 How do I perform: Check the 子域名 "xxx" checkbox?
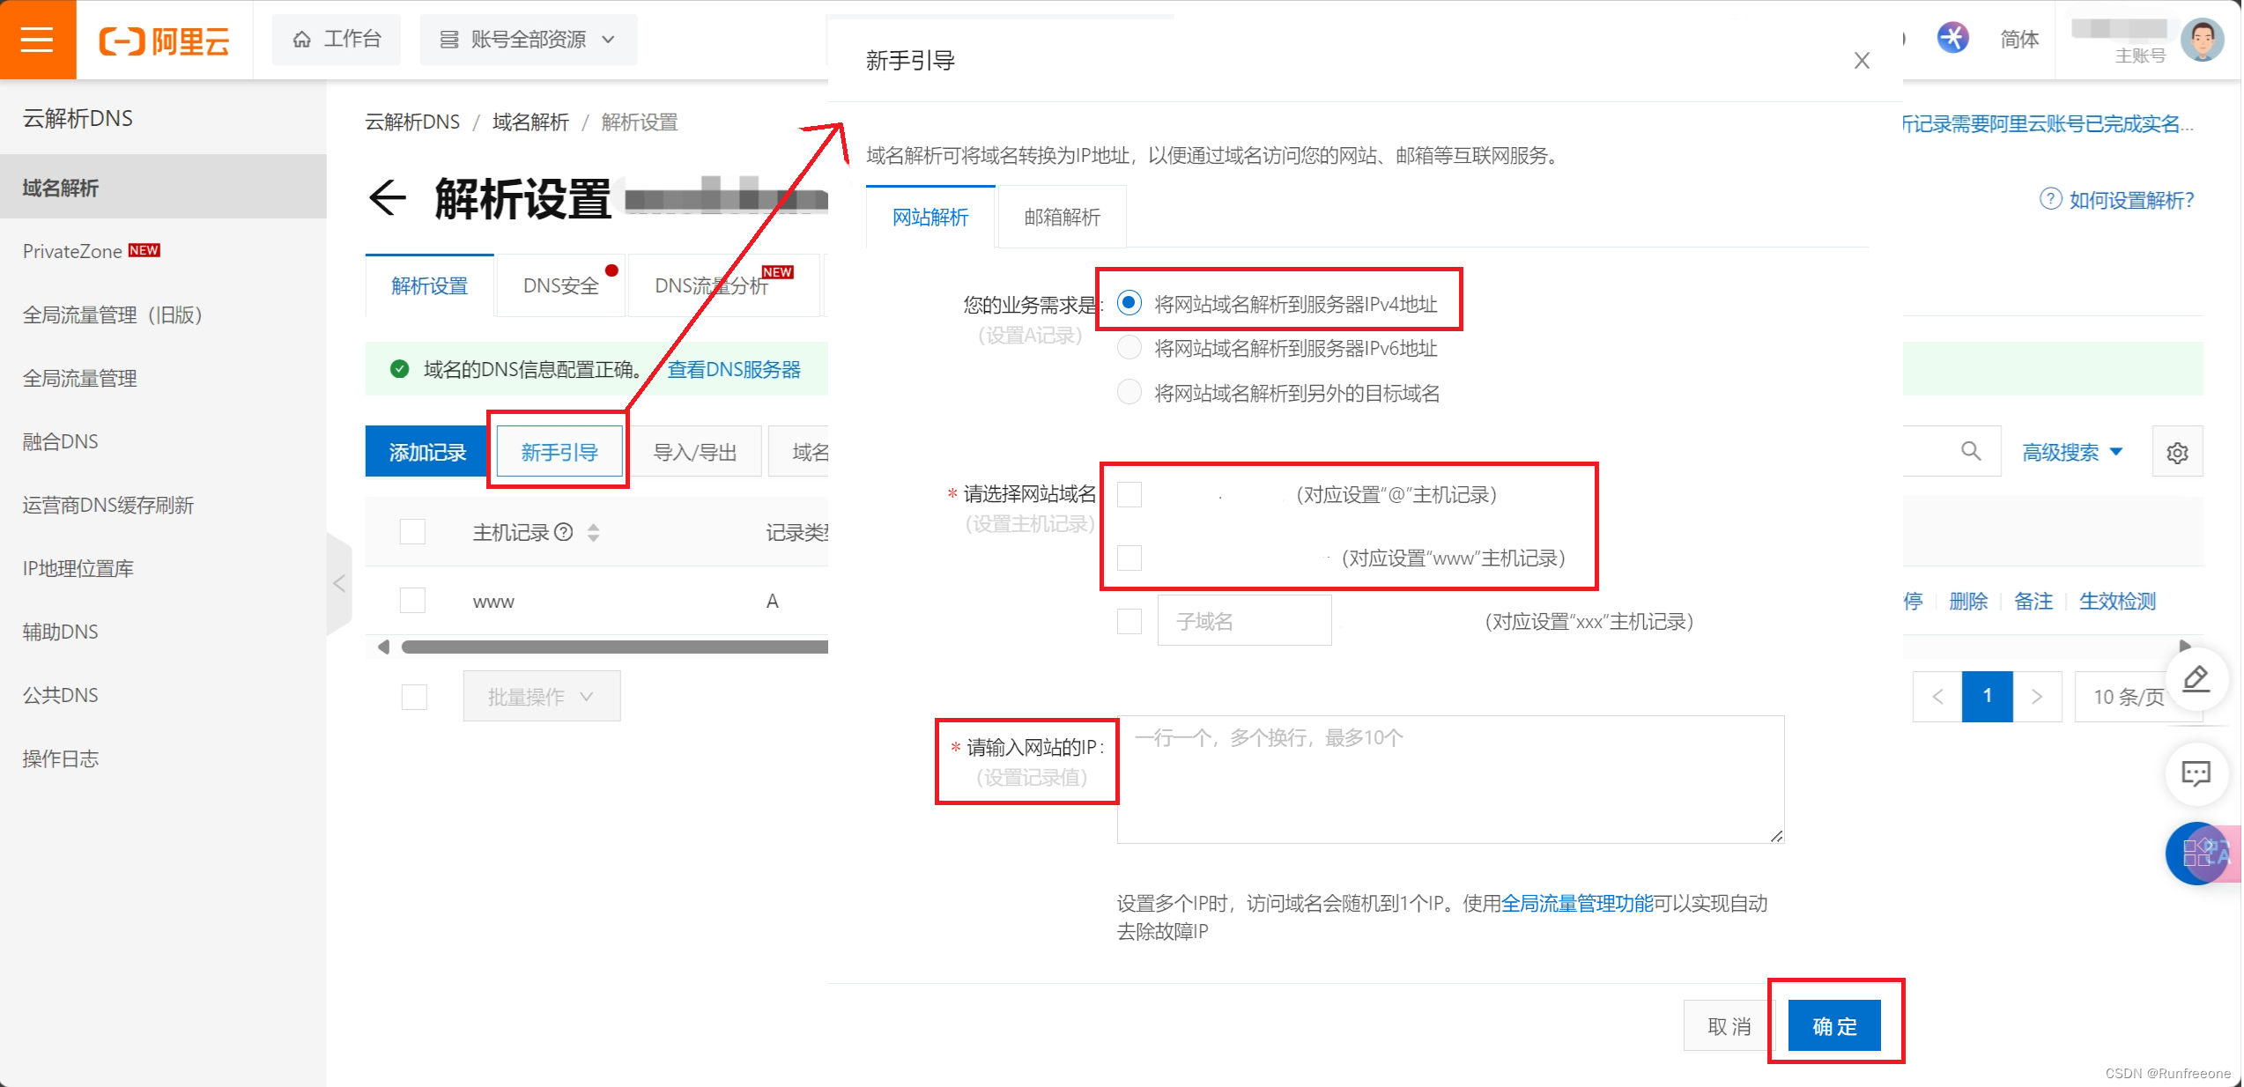click(1129, 621)
